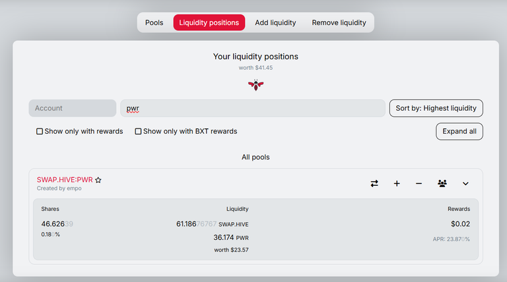The width and height of the screenshot is (507, 282).
Task: Enable Show only with BXT rewards
Action: click(x=138, y=131)
